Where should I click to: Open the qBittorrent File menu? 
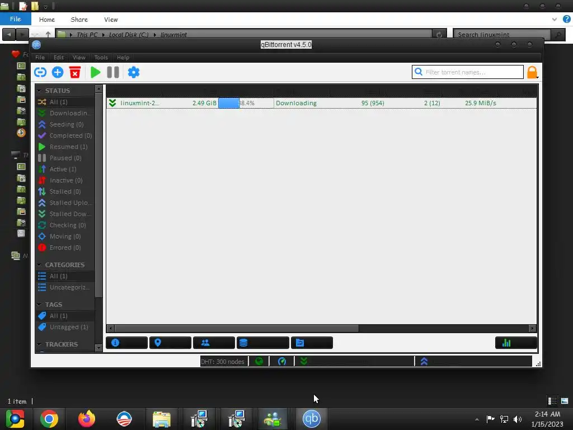click(x=40, y=58)
